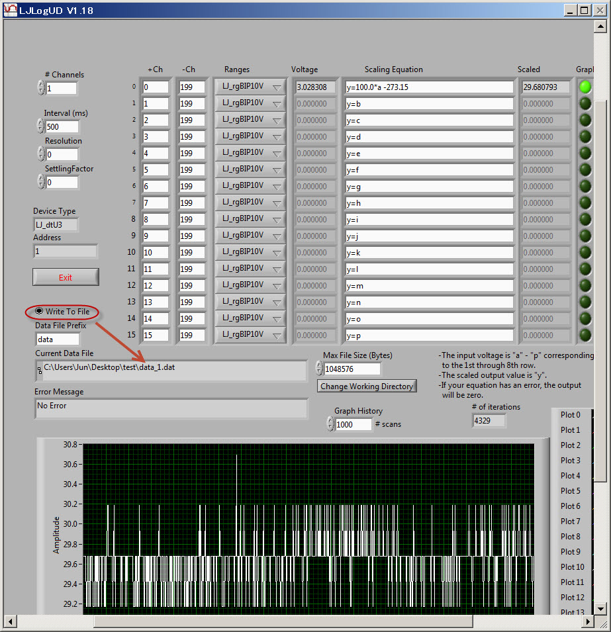Viewport: 611px width, 632px height.
Task: Expand the Ranges dropdown for row 7
Action: 250,203
